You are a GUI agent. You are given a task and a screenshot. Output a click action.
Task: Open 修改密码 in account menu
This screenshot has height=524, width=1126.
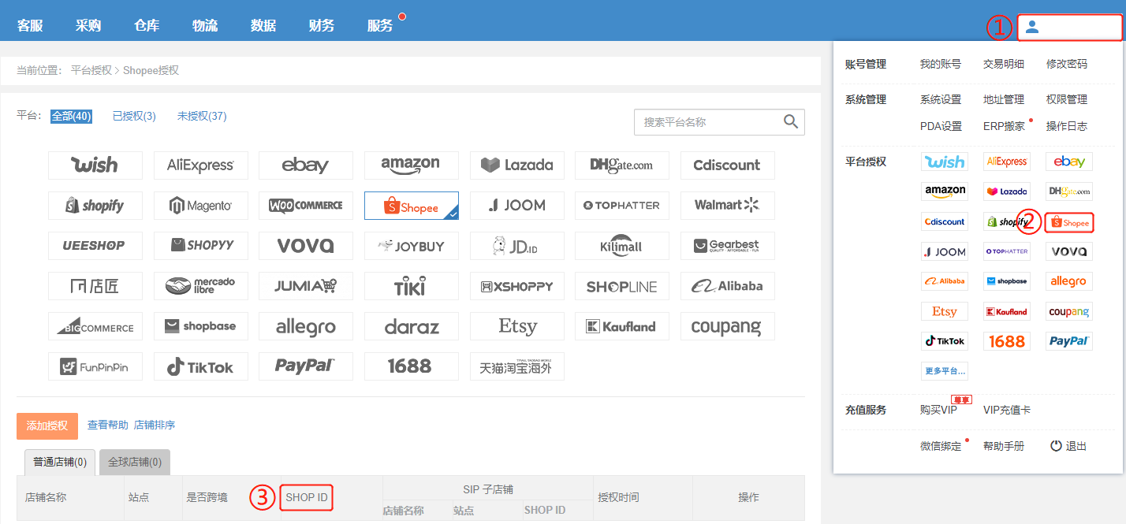tap(1067, 64)
